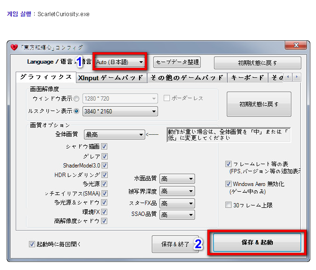
Task: Toggle the 起動時に毎回開く checkbox
Action: (32, 244)
